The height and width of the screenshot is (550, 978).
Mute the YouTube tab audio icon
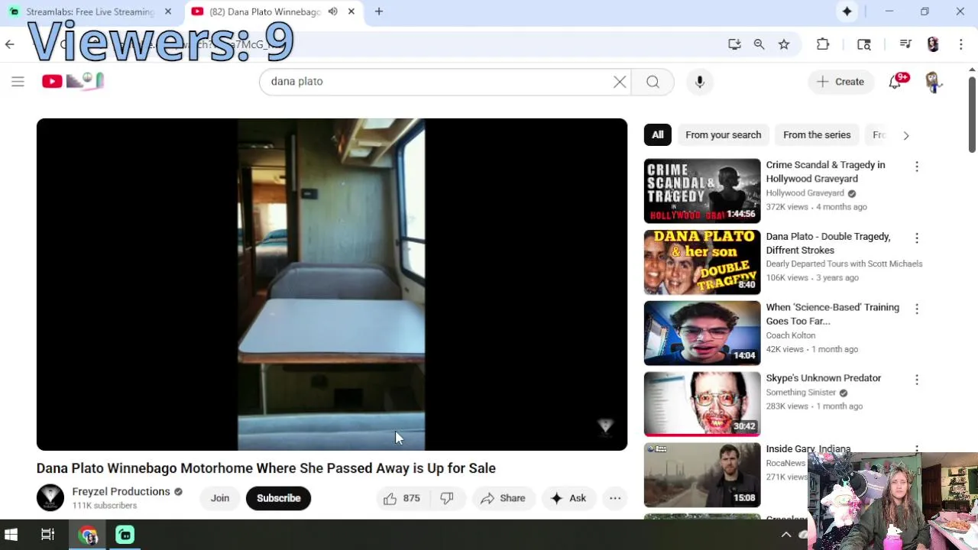(332, 11)
